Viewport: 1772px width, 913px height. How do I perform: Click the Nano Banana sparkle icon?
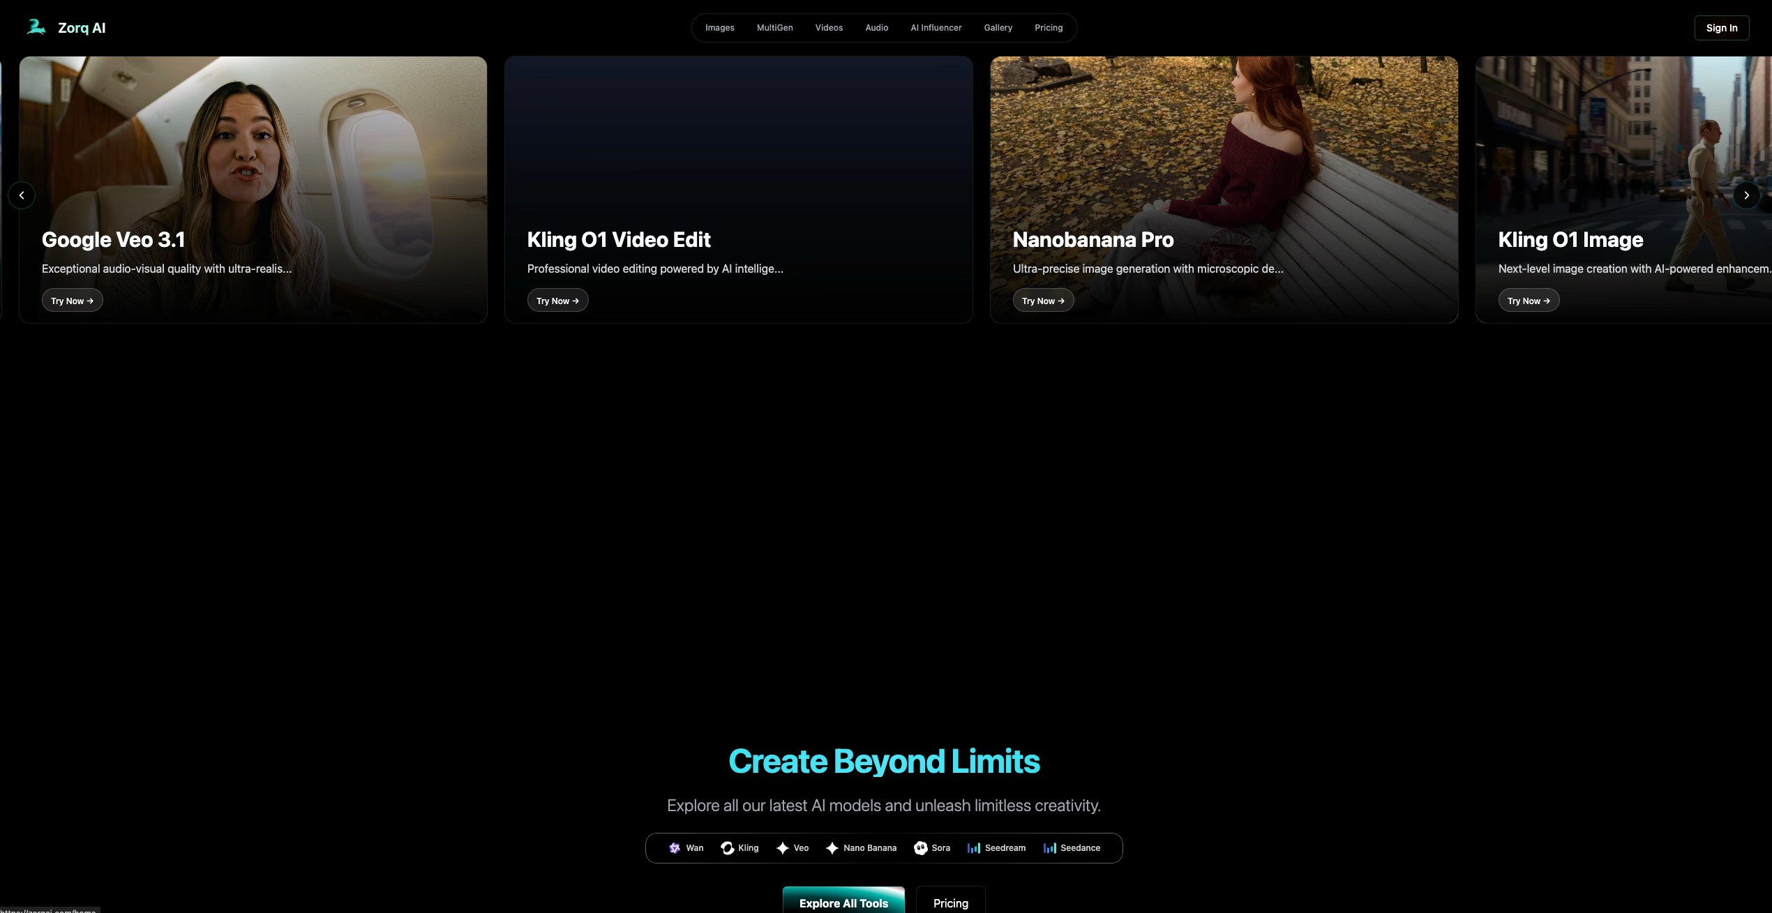click(832, 848)
